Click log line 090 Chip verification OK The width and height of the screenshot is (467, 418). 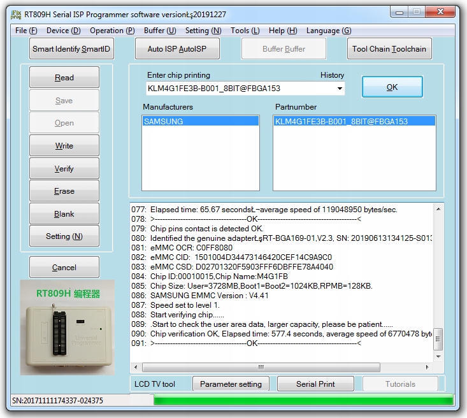[282, 334]
